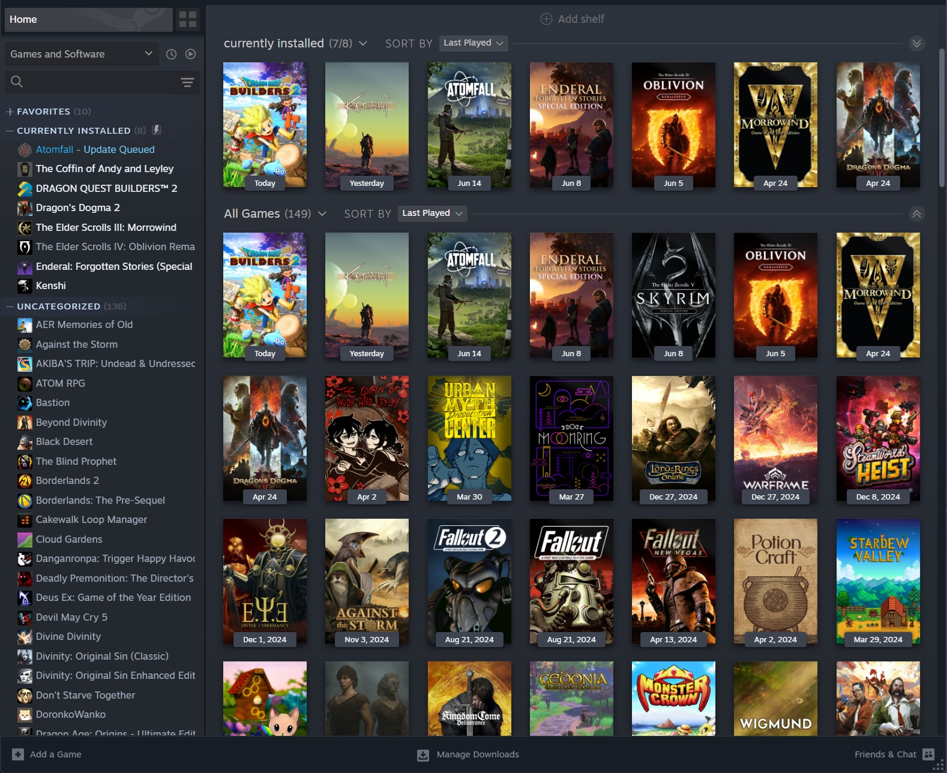Screen dimensions: 947x773
Task: Click the Borderlands: The Pre-Sequel icon
Action: [x=25, y=500]
